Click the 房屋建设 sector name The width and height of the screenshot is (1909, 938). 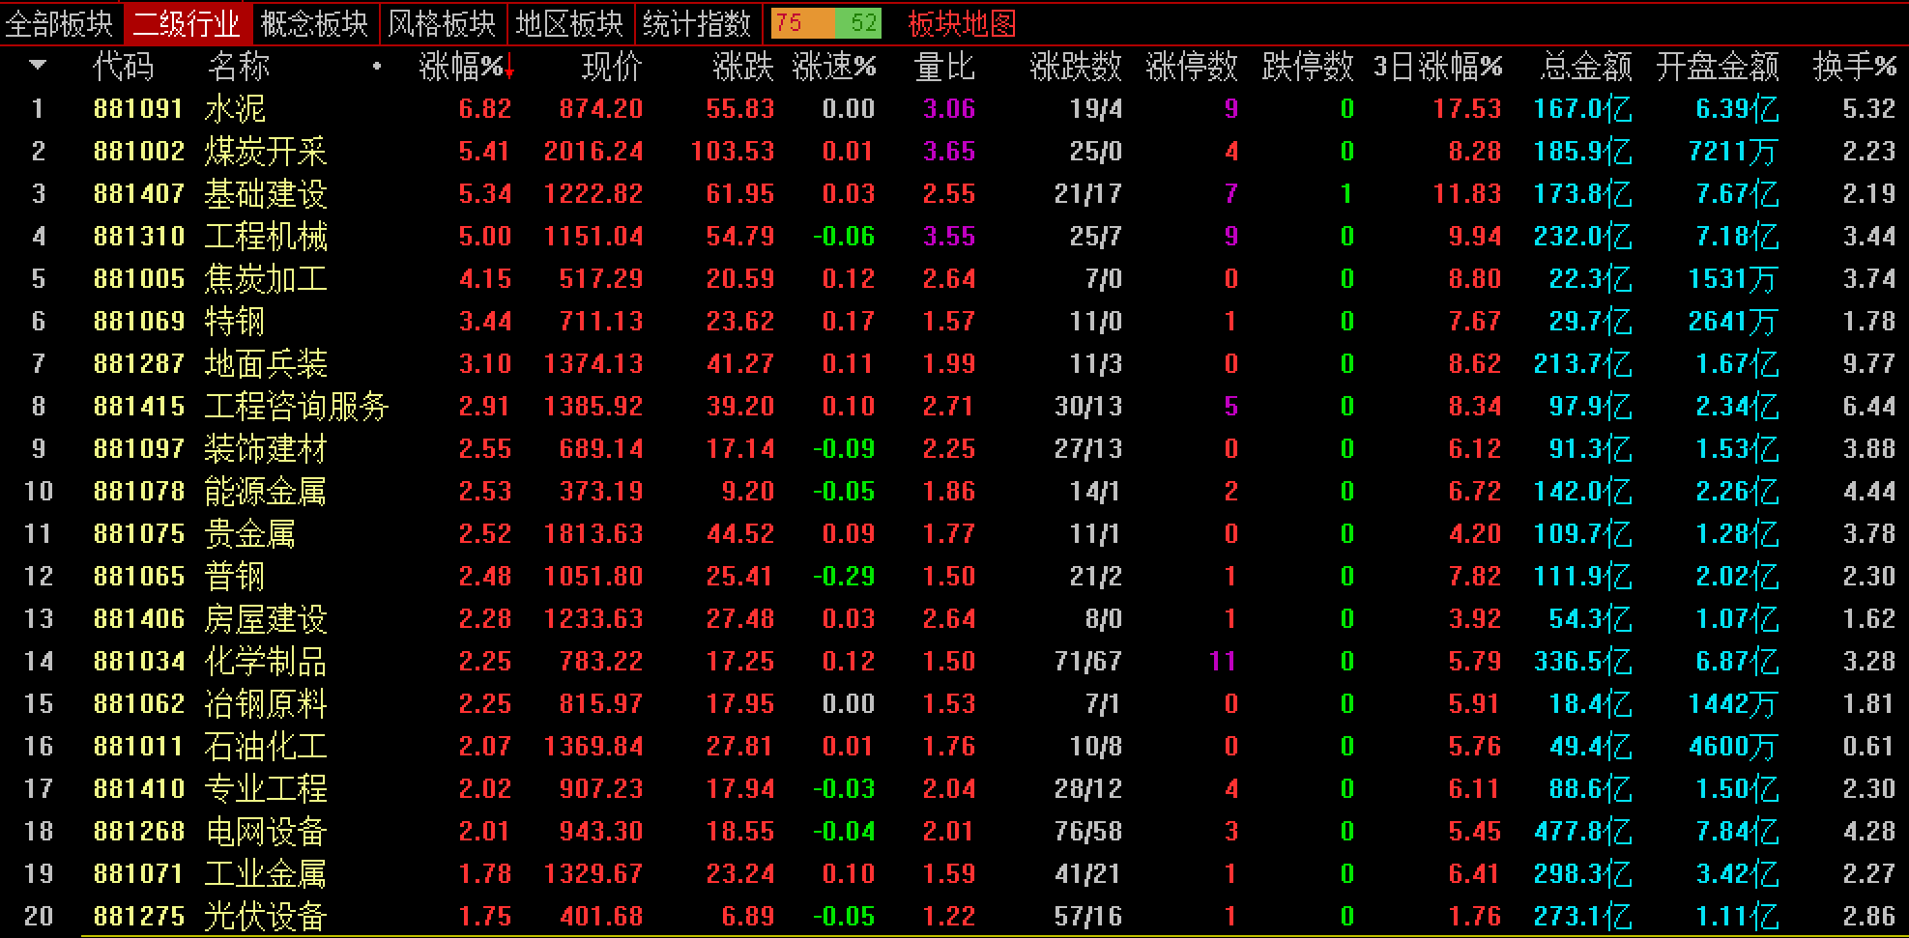coord(266,619)
